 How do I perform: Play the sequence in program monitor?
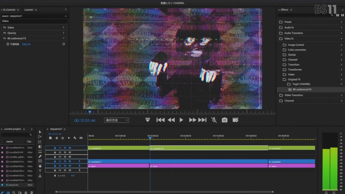[x=181, y=120]
